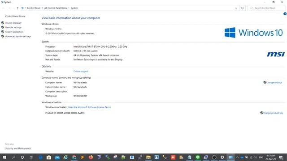Open OBS Studio from taskbar
The width and height of the screenshot is (287, 161).
coord(214,157)
